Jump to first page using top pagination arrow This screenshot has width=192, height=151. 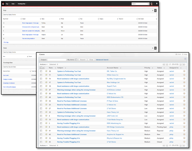164,65
